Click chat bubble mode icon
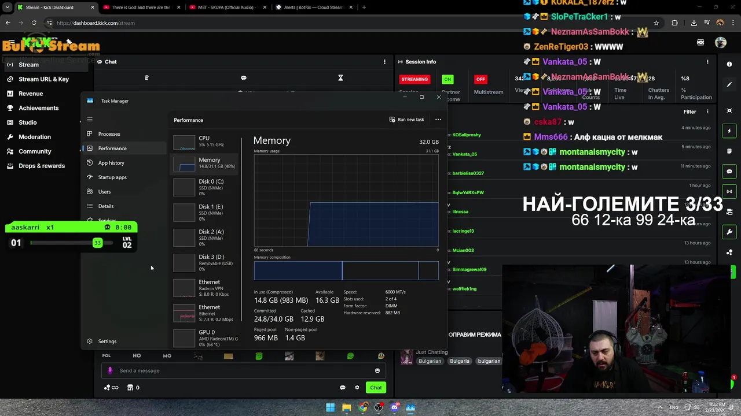 [x=244, y=78]
